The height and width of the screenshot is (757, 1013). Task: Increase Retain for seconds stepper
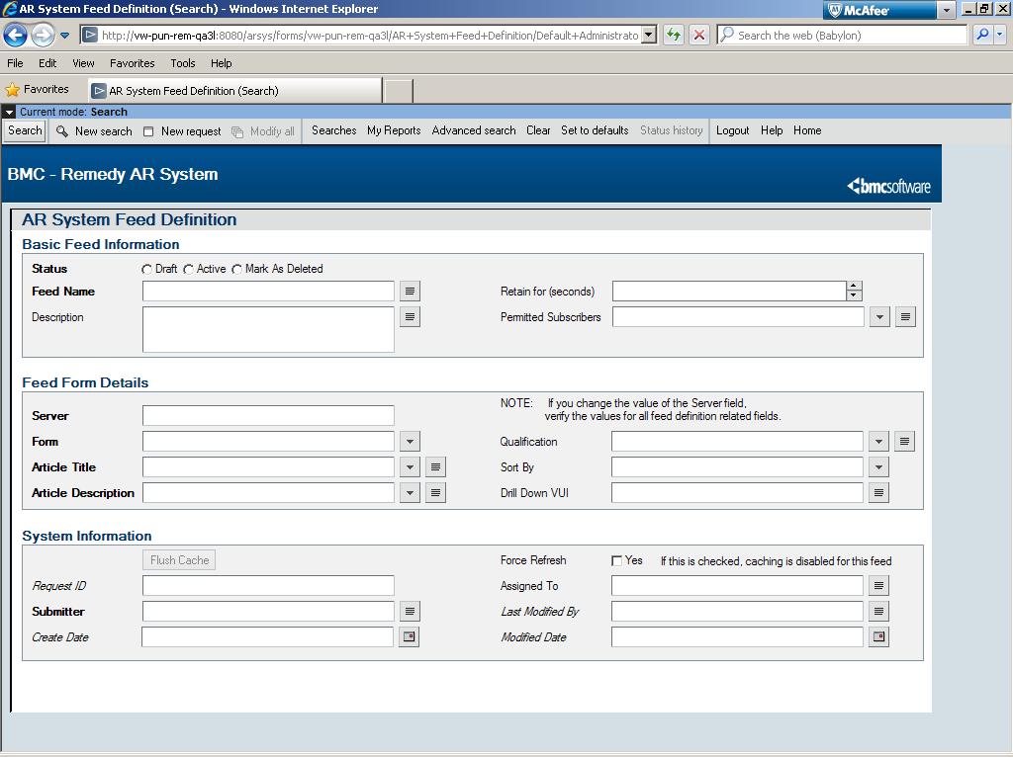click(x=854, y=286)
